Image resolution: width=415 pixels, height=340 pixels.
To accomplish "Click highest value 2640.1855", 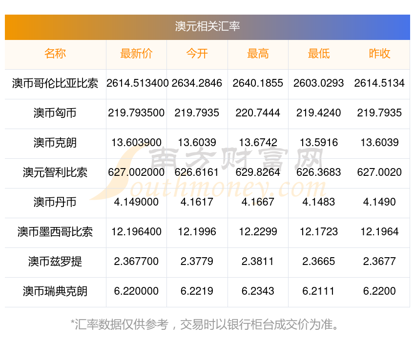I will click(x=258, y=83).
